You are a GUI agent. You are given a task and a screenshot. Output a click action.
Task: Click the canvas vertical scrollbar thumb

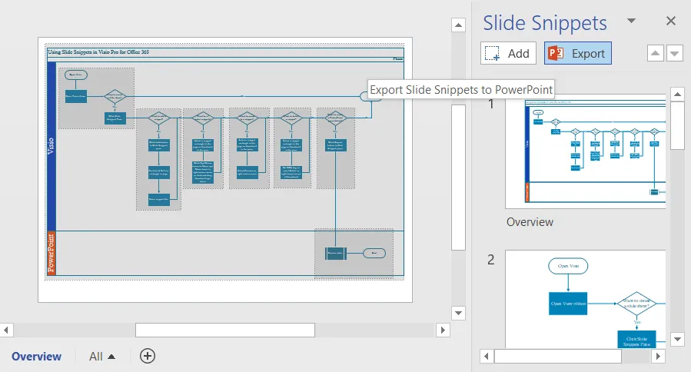[458, 178]
